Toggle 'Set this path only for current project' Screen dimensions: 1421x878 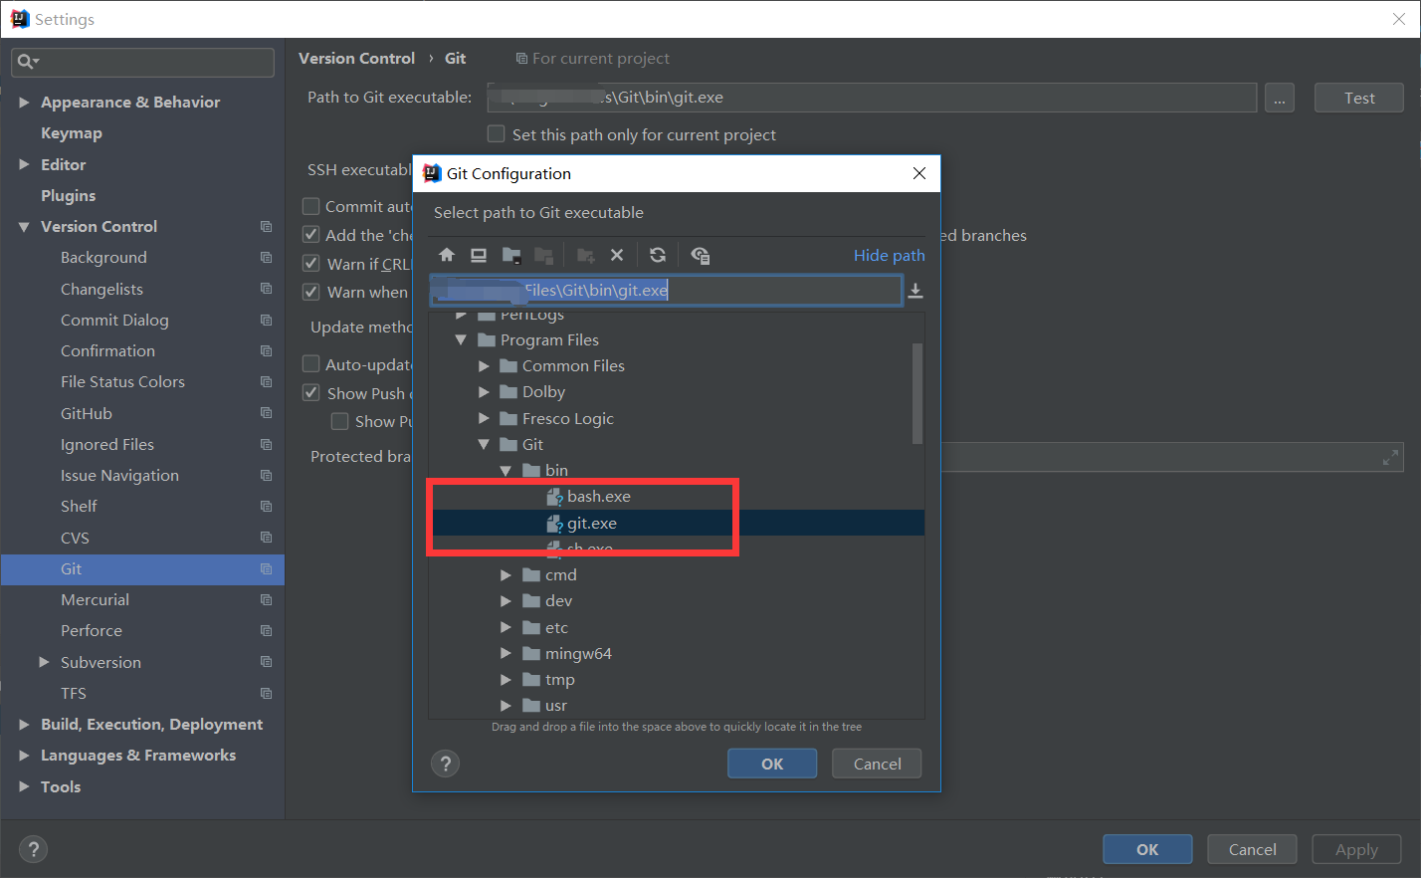[x=496, y=133]
